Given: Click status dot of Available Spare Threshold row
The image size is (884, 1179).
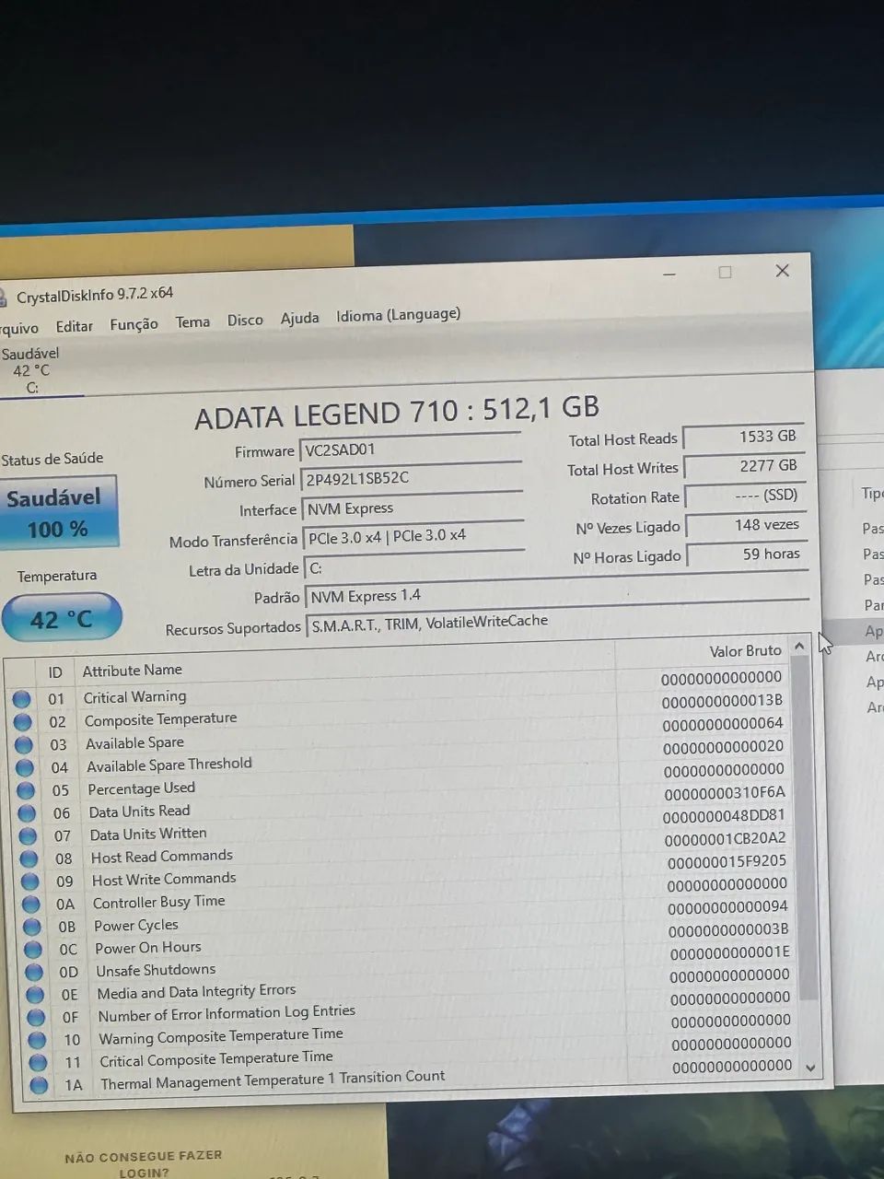Looking at the screenshot, I should click(x=25, y=767).
